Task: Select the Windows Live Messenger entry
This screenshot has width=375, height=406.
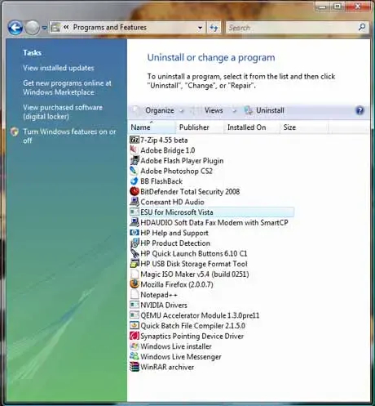Action: tap(181, 357)
